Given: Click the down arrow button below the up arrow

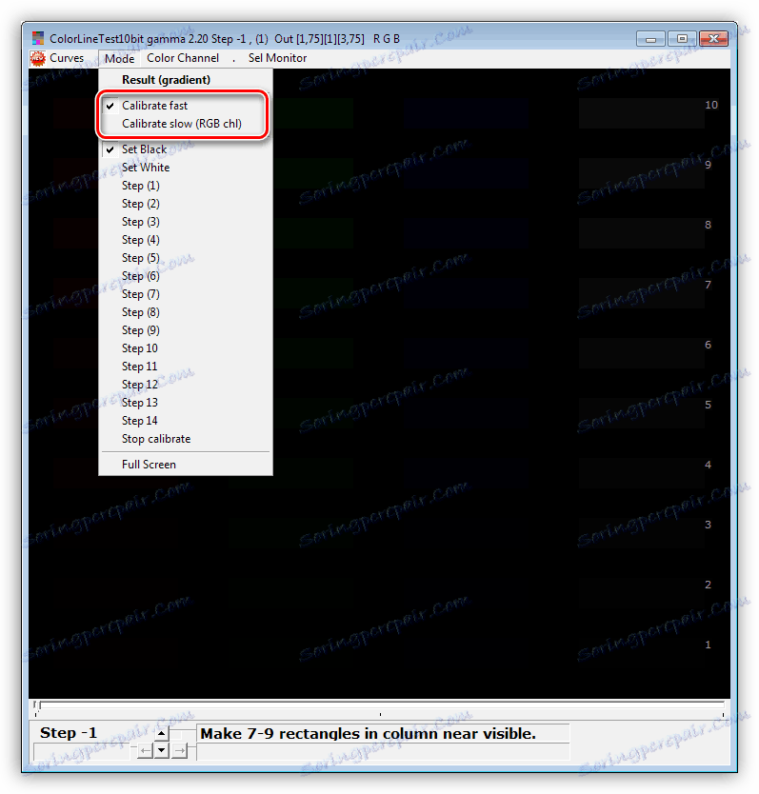Looking at the screenshot, I should (x=162, y=750).
